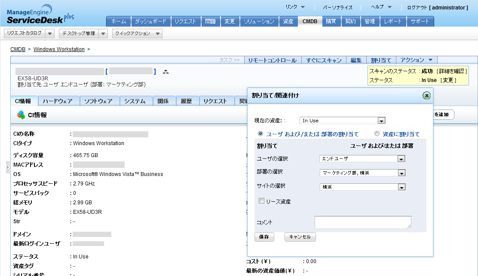
Task: Click the ManageEngine ServiceDesk Plus logo
Action: tap(40, 14)
